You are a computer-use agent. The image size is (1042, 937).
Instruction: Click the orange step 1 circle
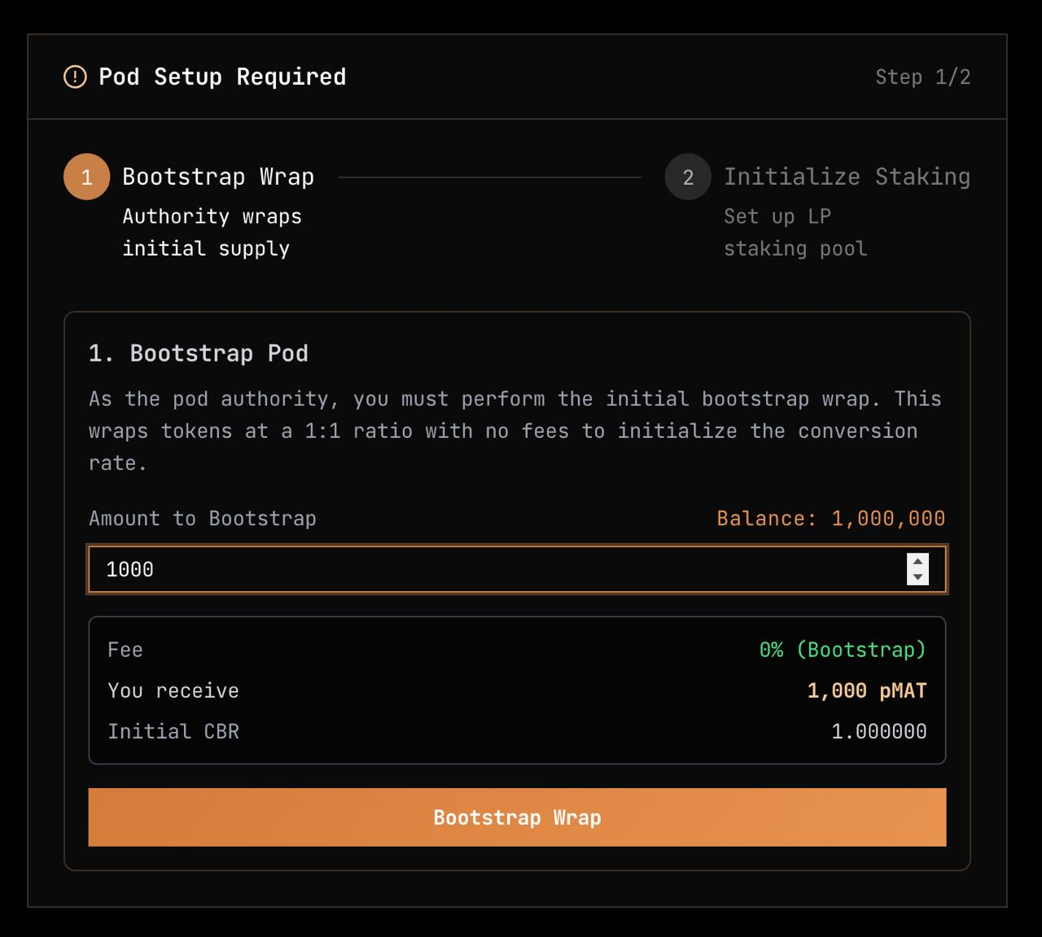(86, 177)
